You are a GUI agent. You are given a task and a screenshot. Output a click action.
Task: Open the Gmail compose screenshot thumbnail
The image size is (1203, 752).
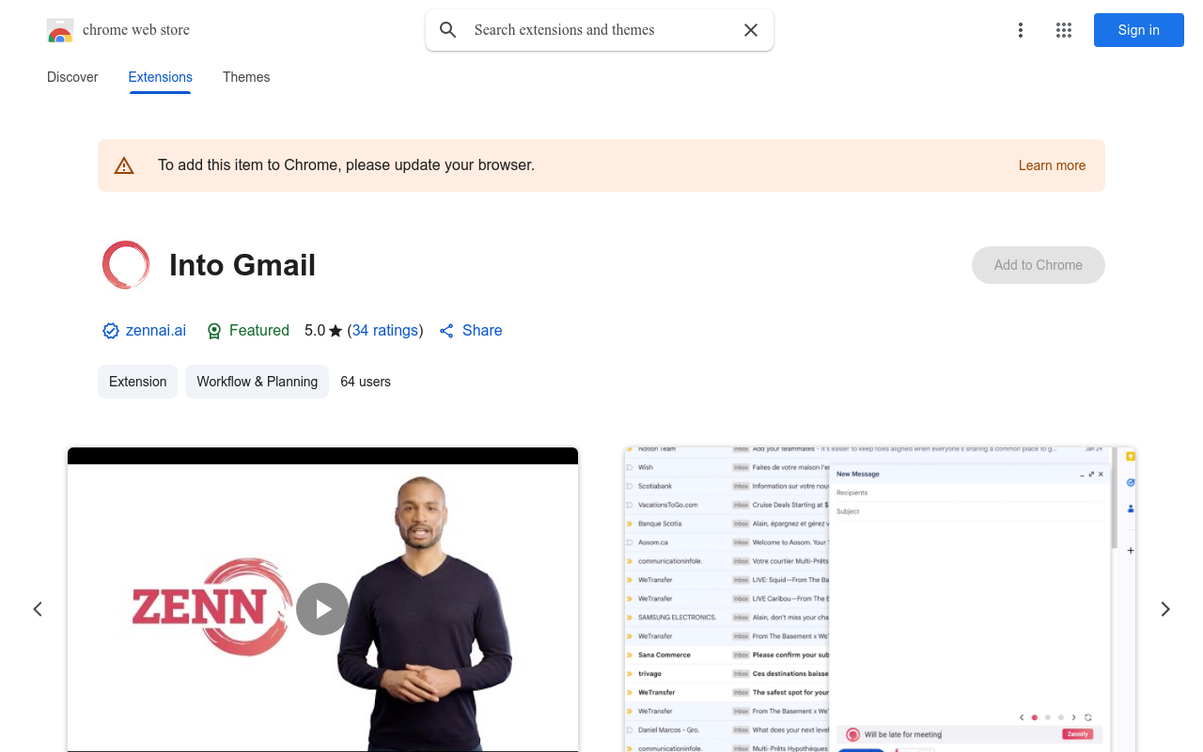click(x=880, y=600)
